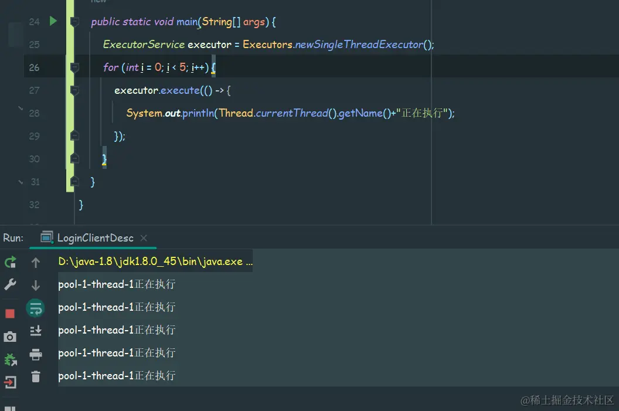Fold end marker on line 29
Image resolution: width=619 pixels, height=411 pixels.
[74, 136]
